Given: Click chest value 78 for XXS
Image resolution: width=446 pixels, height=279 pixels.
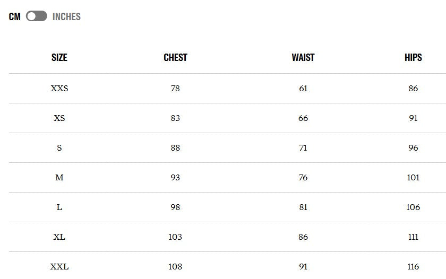Looking at the screenshot, I should click(x=175, y=89).
